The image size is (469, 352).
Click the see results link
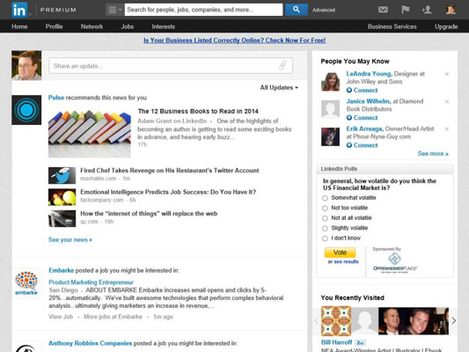(x=346, y=261)
